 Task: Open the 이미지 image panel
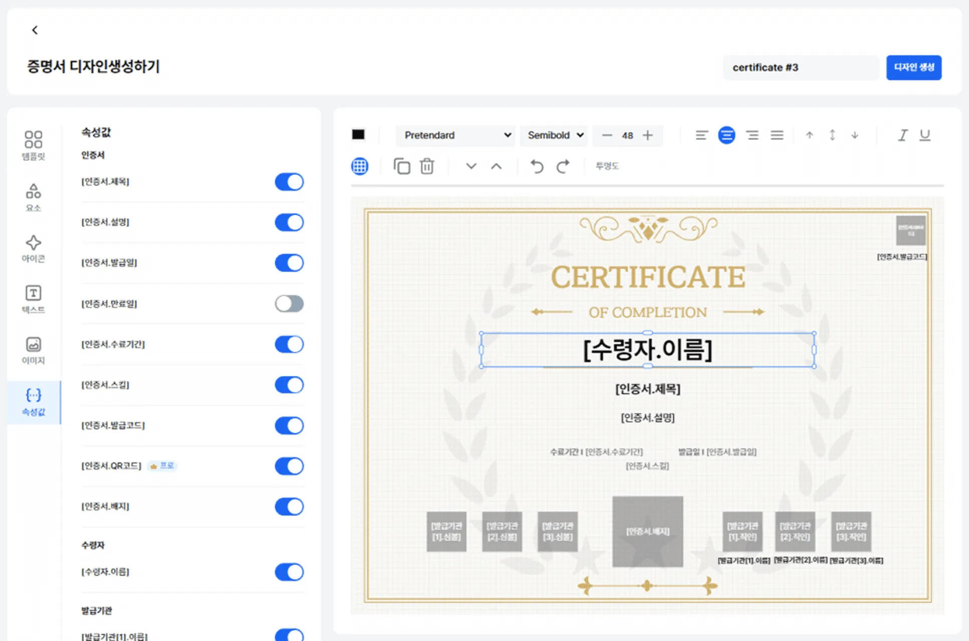coord(33,350)
